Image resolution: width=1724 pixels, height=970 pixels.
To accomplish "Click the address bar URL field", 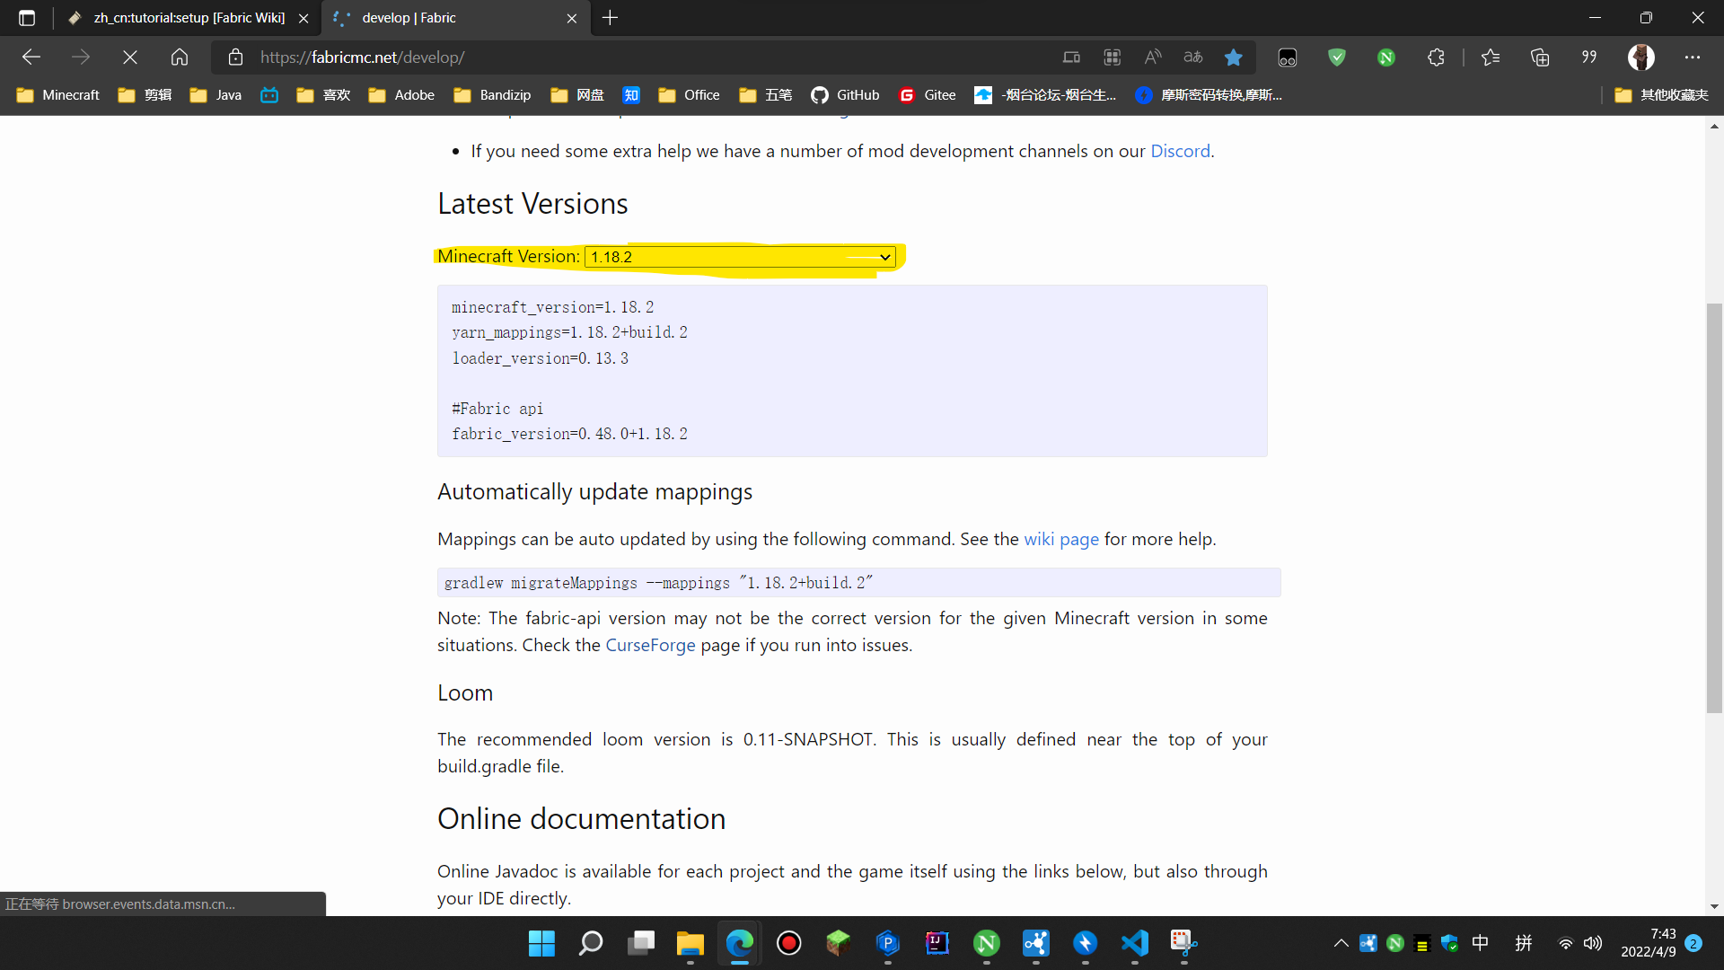I will pos(539,57).
